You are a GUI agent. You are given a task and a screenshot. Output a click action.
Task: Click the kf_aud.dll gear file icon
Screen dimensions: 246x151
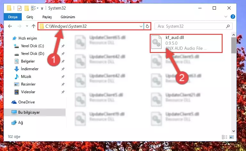pos(156,42)
